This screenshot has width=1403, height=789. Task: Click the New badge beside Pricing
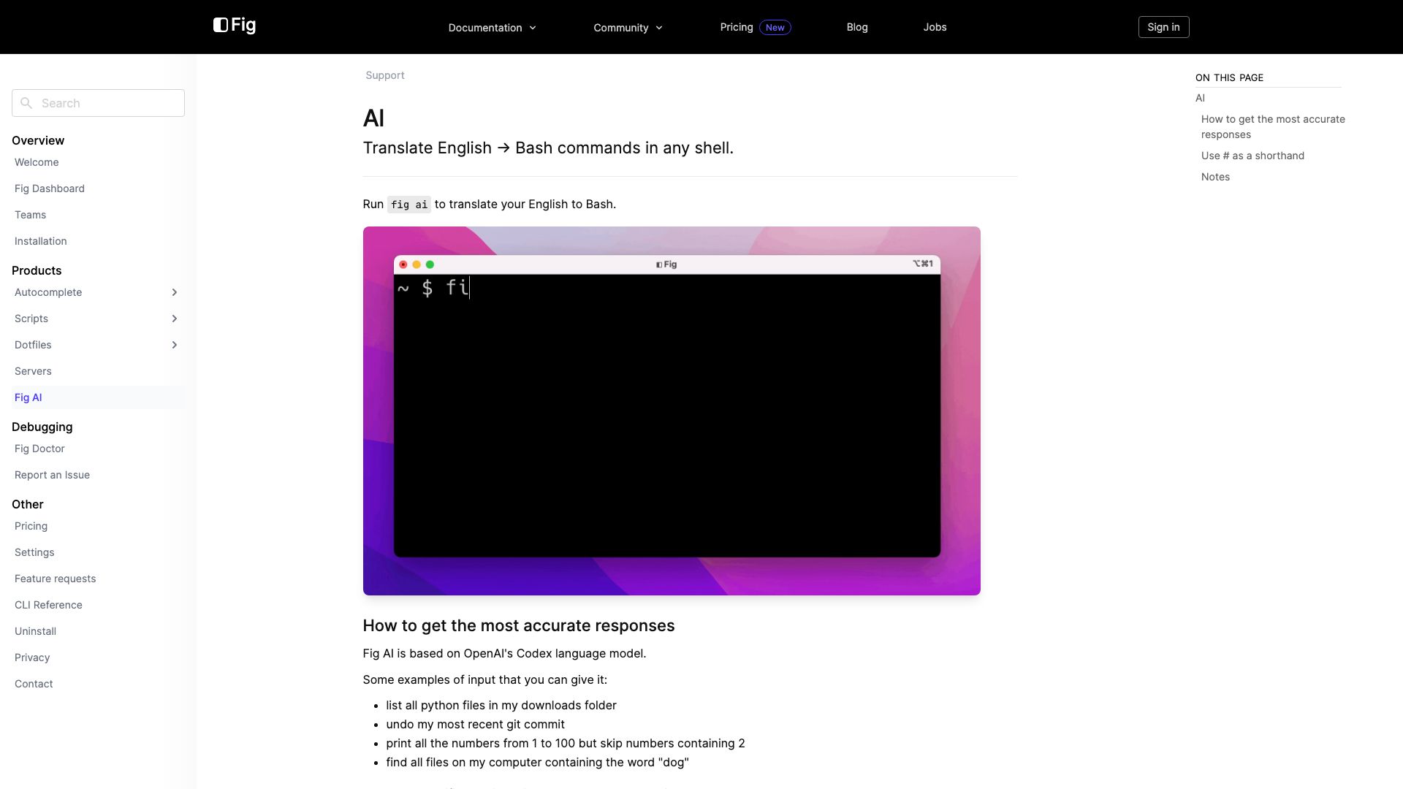[775, 28]
